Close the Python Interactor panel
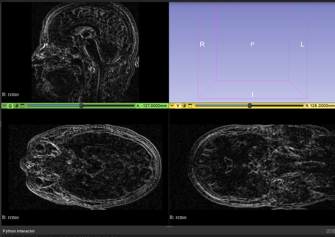The width and height of the screenshot is (335, 237). tap(333, 231)
